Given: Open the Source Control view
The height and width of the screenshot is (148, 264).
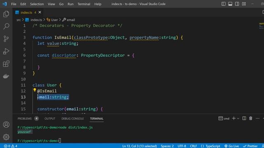Looking at the screenshot, I should click(6, 39).
